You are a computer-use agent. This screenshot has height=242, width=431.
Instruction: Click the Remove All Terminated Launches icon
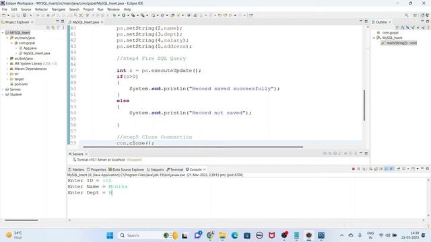(364, 169)
